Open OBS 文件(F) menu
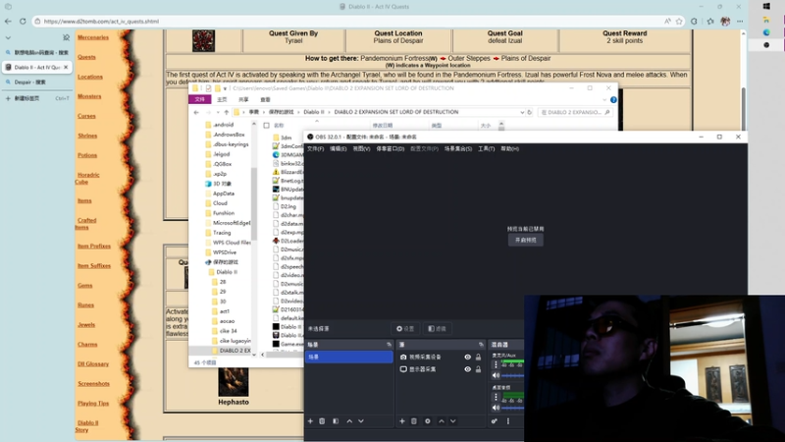 315,149
